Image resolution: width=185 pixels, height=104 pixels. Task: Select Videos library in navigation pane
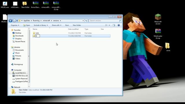pos(16,59)
